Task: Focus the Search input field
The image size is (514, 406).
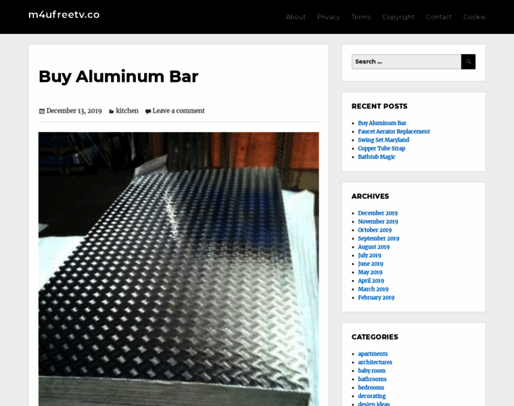Action: point(406,62)
